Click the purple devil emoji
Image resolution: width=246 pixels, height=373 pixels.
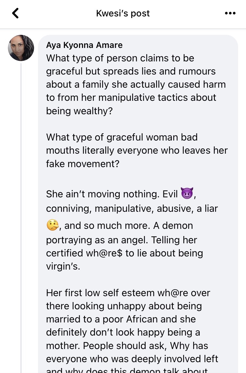tap(187, 193)
